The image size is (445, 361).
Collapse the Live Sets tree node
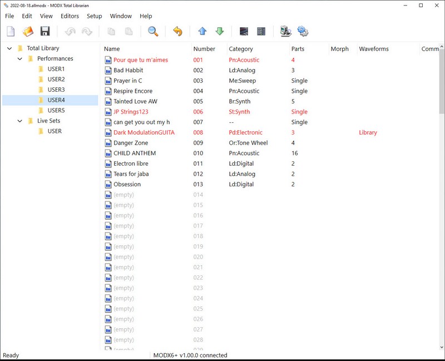[x=20, y=121]
